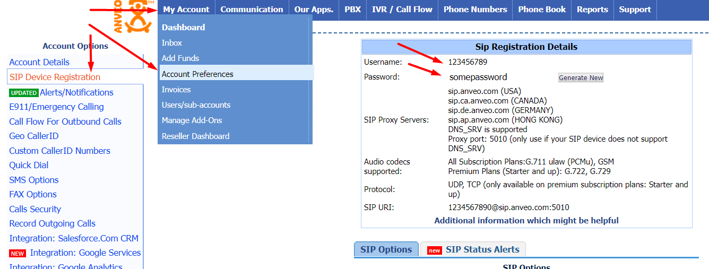Open SIP Device Registration in sidebar
Viewport: 709px width, 269px height.
(55, 77)
